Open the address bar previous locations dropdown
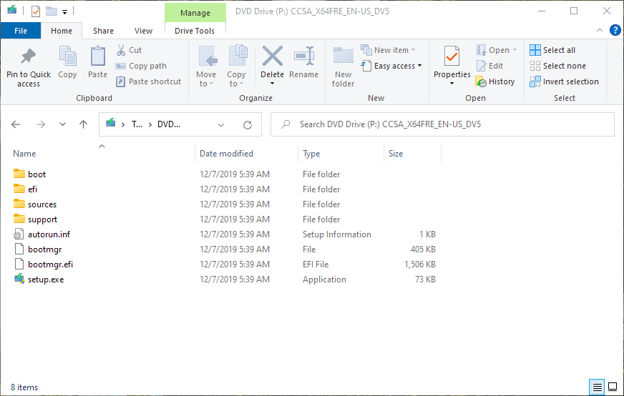Screen dimensions: 624x396 (x=222, y=124)
